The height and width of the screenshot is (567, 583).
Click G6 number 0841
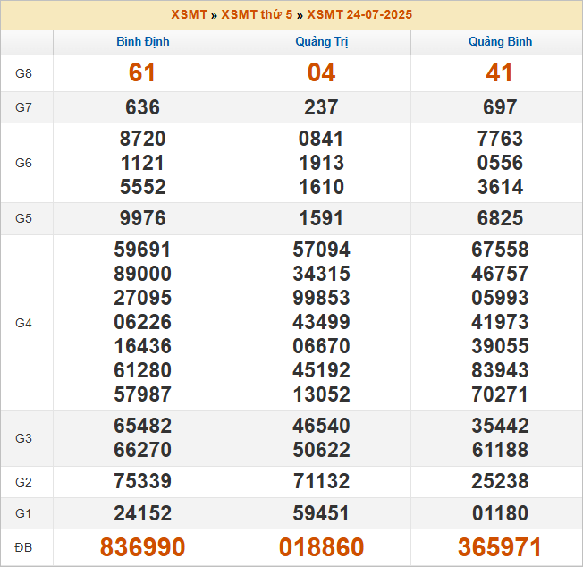tap(321, 139)
